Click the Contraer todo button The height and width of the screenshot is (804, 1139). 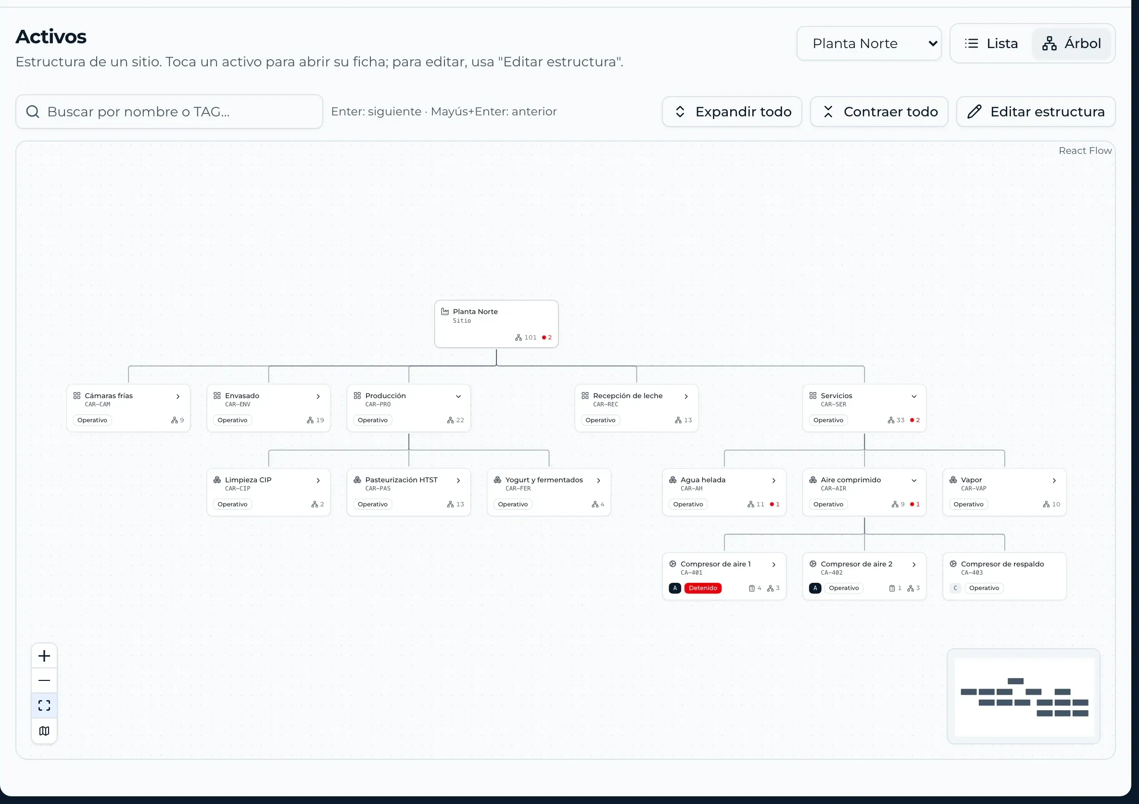pyautogui.click(x=879, y=112)
